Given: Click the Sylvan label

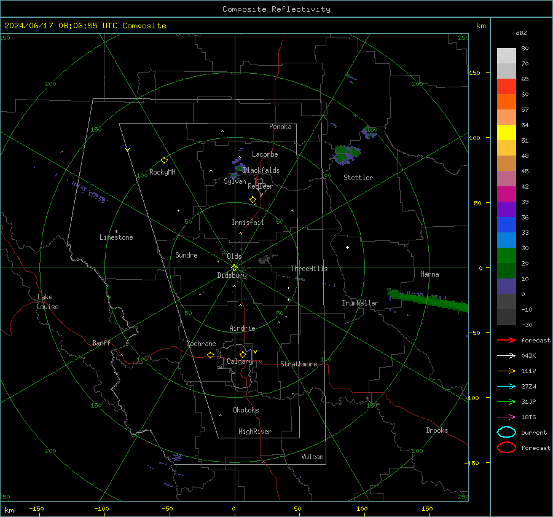Looking at the screenshot, I should (235, 182).
